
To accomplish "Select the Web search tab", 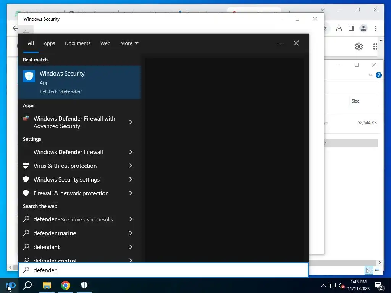I will (x=105, y=43).
